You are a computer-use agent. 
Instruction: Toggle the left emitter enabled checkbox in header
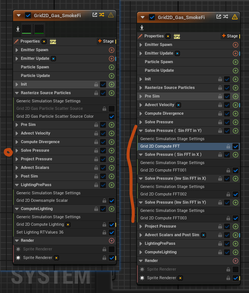[28, 15]
